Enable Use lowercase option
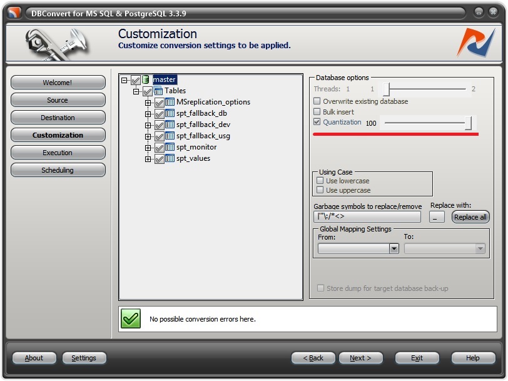This screenshot has width=508, height=381. pos(320,180)
